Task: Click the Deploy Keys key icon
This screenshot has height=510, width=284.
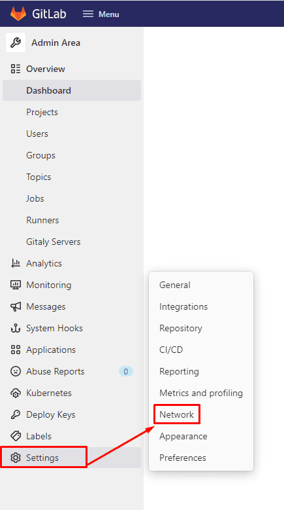Action: coord(16,414)
